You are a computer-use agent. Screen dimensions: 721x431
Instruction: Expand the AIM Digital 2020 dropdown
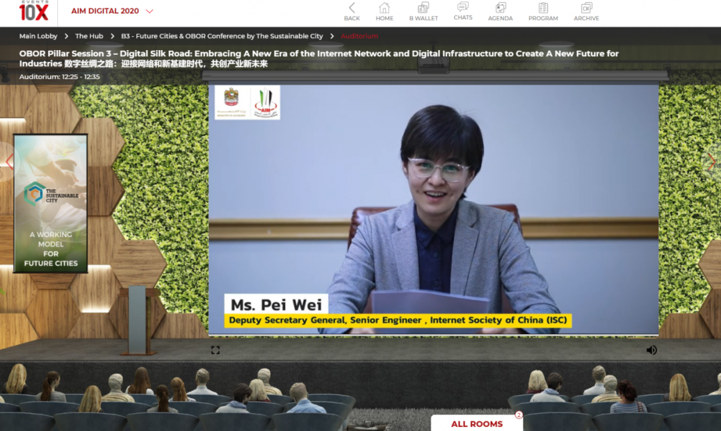(x=149, y=11)
